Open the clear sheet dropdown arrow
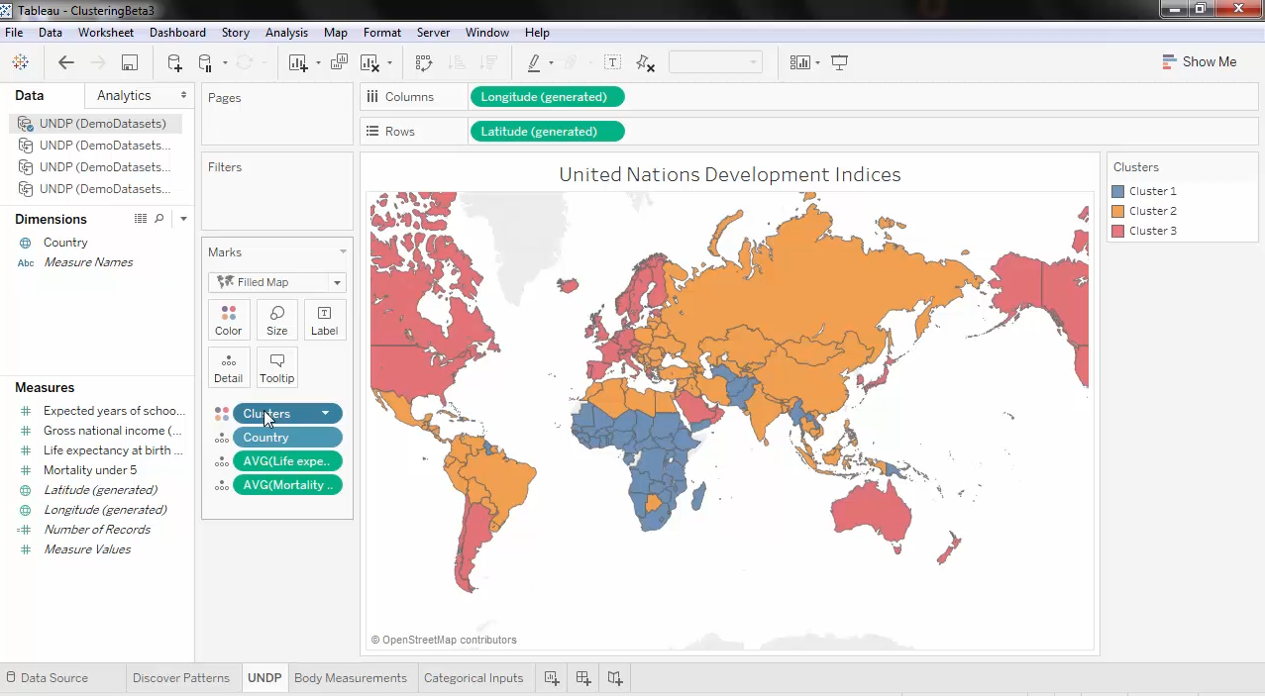Image resolution: width=1265 pixels, height=696 pixels. tap(389, 63)
